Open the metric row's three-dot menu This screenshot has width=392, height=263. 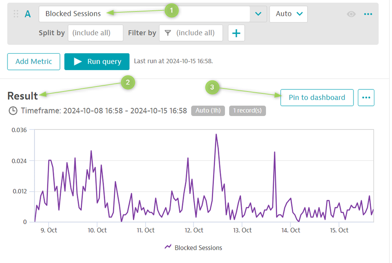pyautogui.click(x=368, y=14)
